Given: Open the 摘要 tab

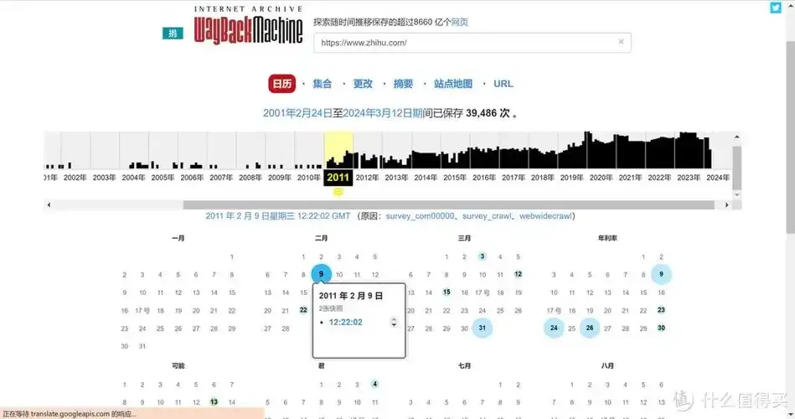Looking at the screenshot, I should (403, 84).
